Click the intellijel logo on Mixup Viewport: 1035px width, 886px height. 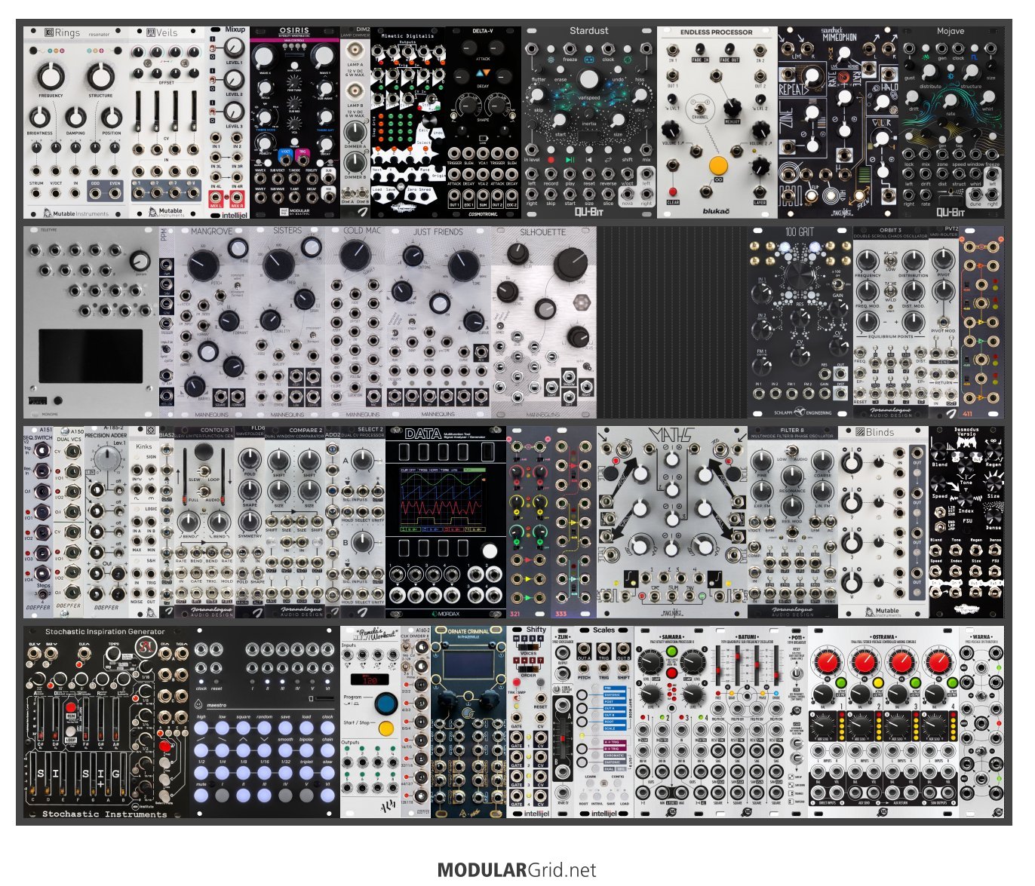[x=235, y=215]
